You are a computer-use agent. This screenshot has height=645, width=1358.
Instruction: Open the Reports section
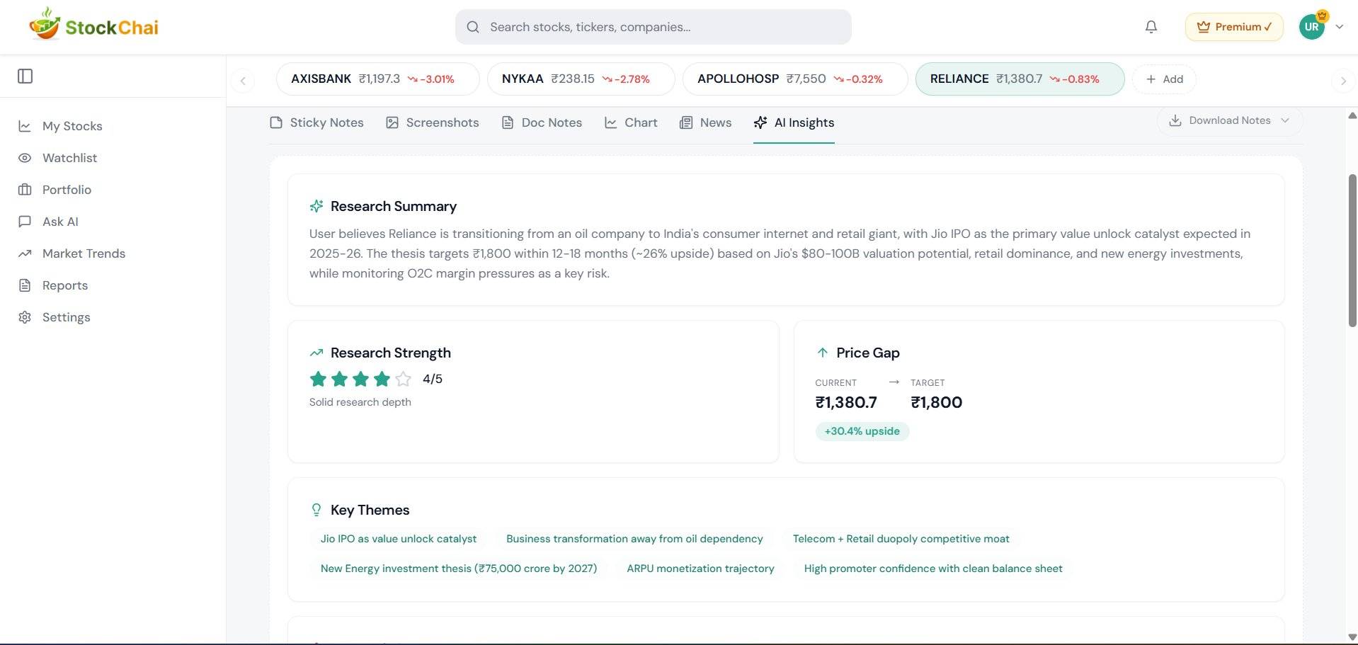pos(64,285)
